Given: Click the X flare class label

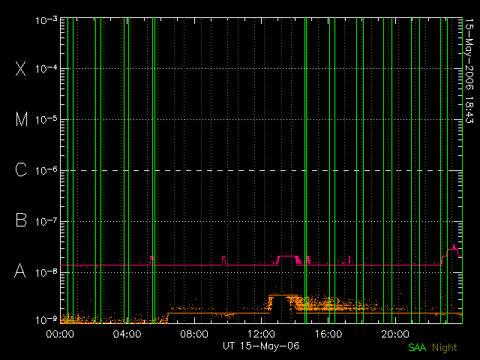Looking at the screenshot, I should pos(20,68).
